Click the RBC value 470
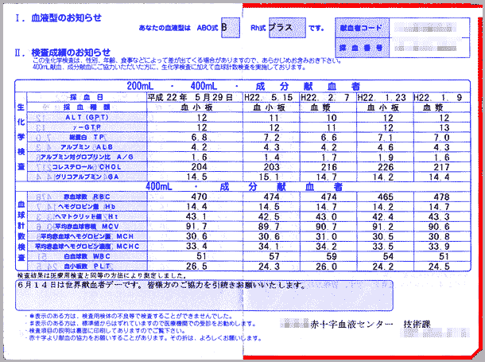This screenshot has width=485, height=362. (x=199, y=197)
